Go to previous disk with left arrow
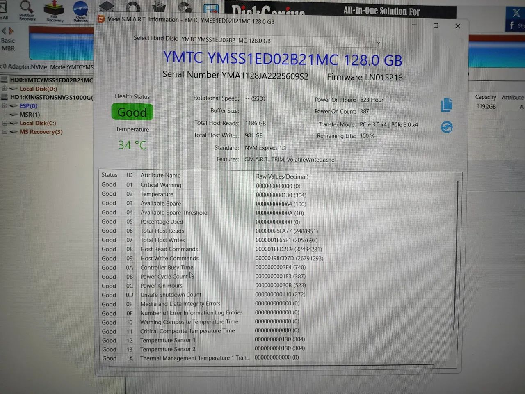525x394 pixels. [4, 31]
